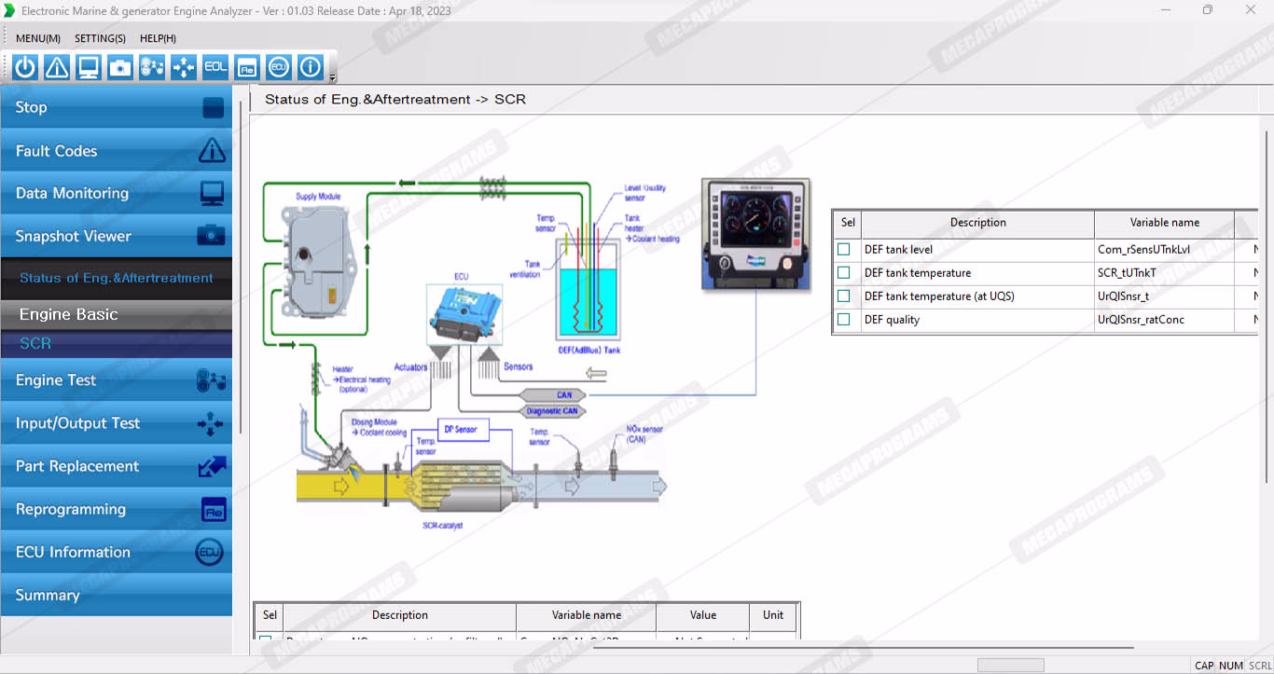Screen dimensions: 1274x674
Task: Go to Part Replacement in the sidebar
Action: (116, 466)
